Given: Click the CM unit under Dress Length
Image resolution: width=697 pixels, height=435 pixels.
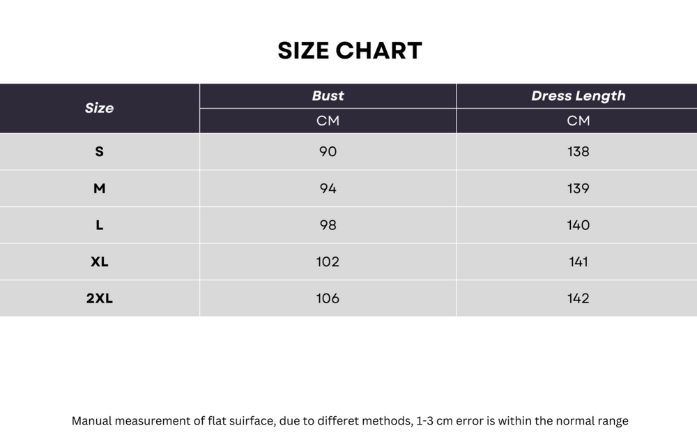Looking at the screenshot, I should [x=579, y=121].
